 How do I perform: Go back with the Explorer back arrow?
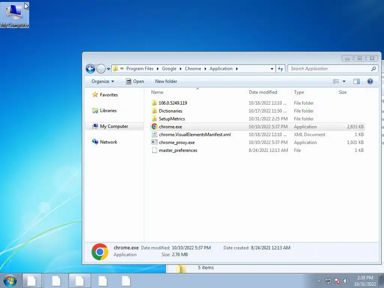tap(90, 69)
